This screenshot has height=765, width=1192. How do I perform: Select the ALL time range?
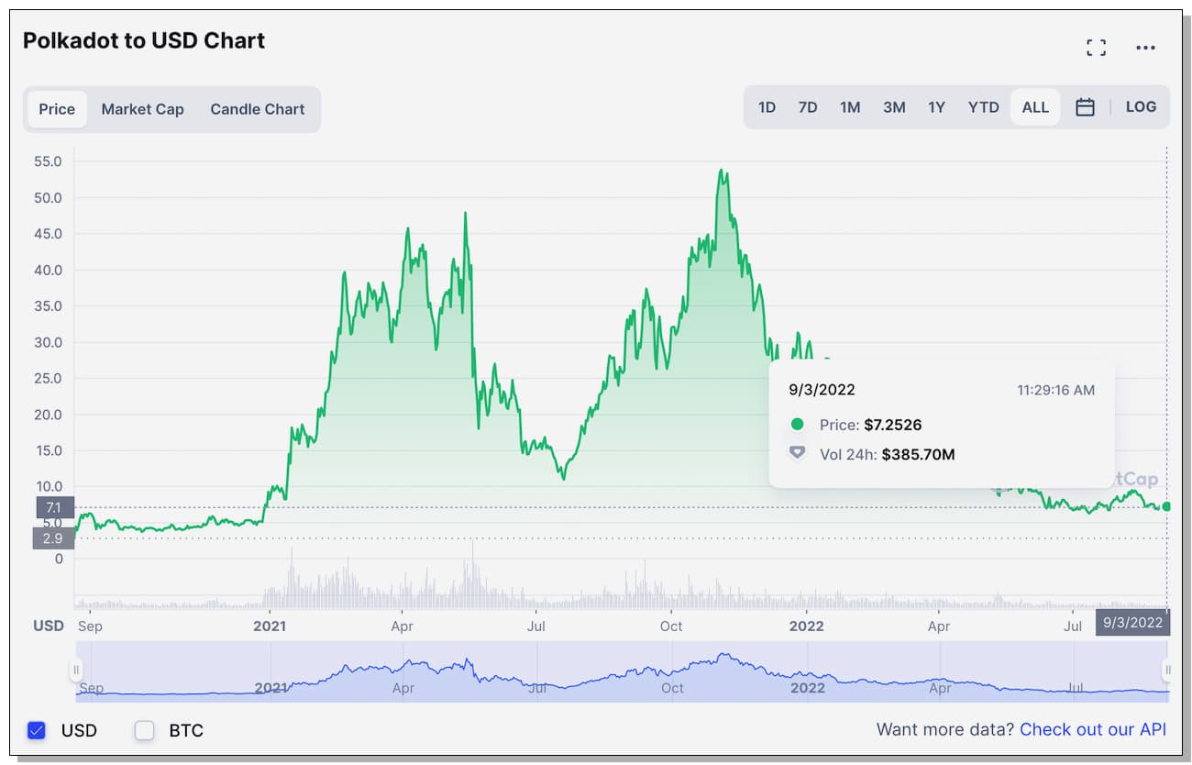[1035, 107]
